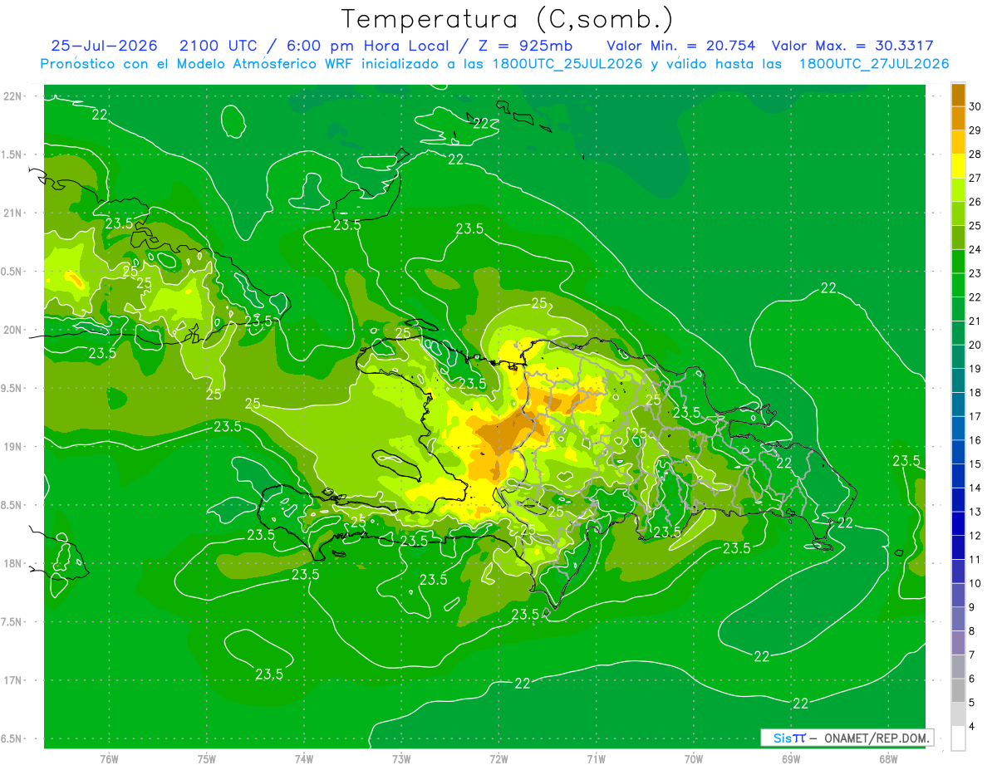Click the "18N" latitude axis label

click(12, 563)
